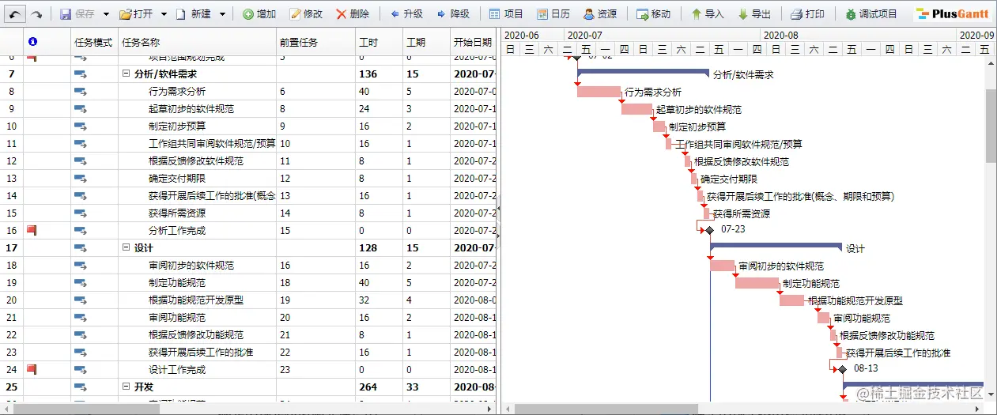Image resolution: width=997 pixels, height=415 pixels.
Task: Click the 2020-08 month header
Action: click(x=858, y=35)
